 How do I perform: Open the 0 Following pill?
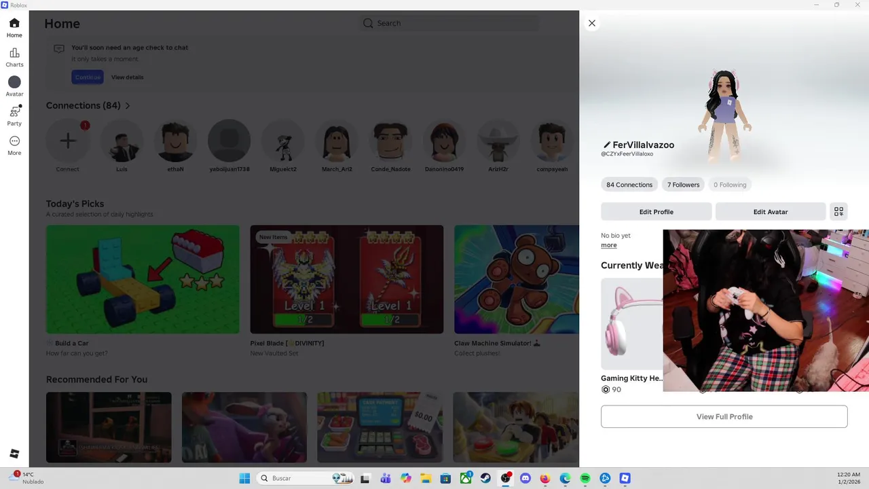pos(730,185)
